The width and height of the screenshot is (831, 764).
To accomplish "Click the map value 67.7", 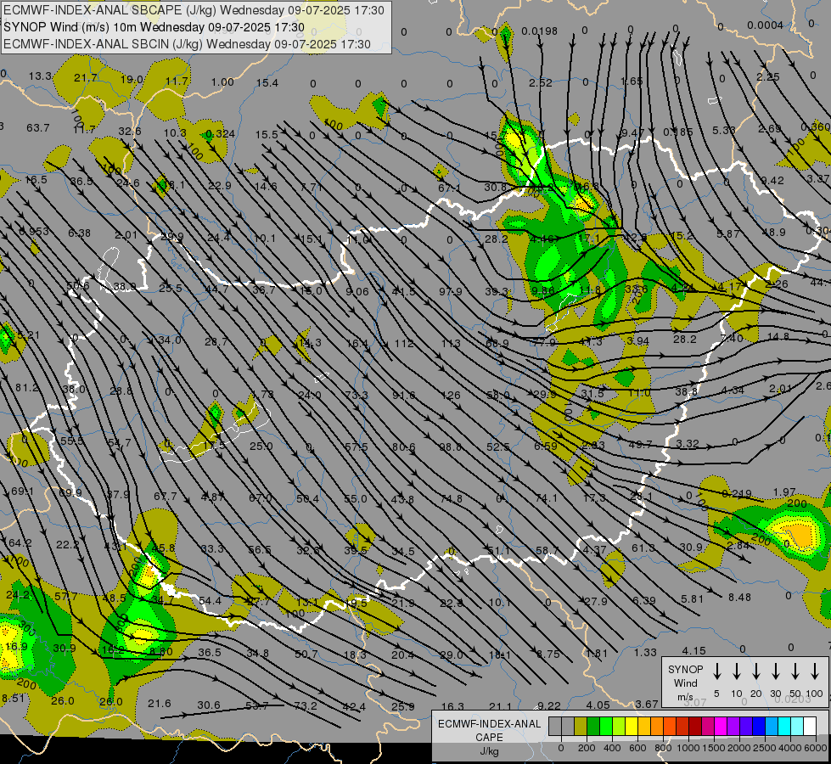I will (x=166, y=497).
